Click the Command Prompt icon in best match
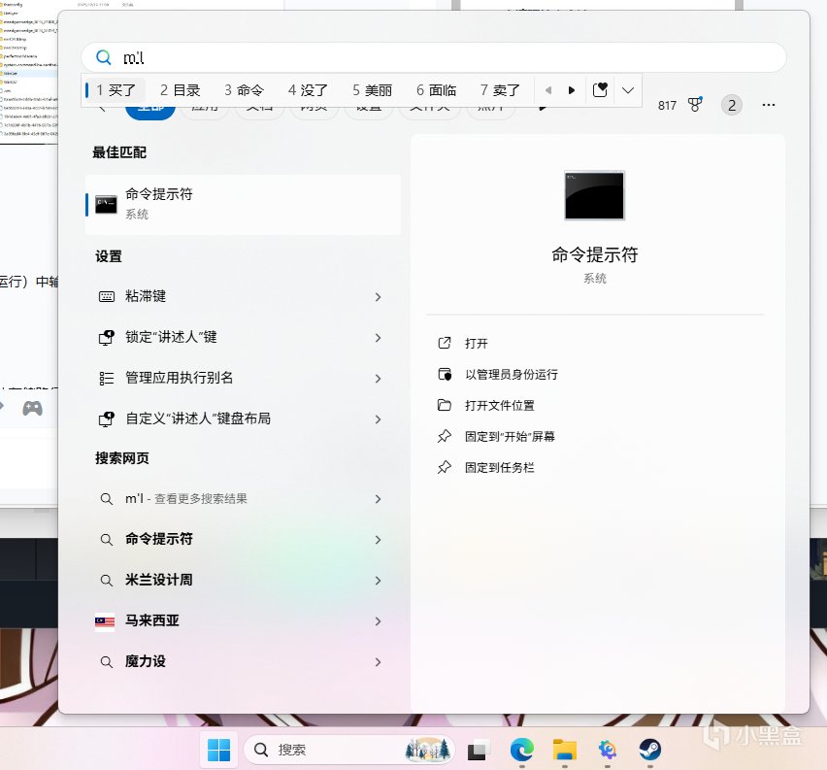 (106, 204)
